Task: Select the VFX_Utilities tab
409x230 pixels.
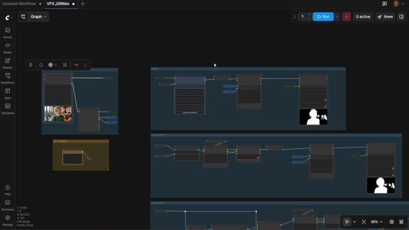Action: [58, 4]
